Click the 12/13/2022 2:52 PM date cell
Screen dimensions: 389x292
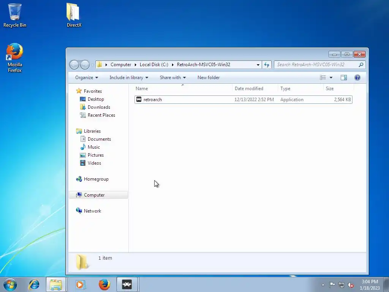pyautogui.click(x=254, y=100)
